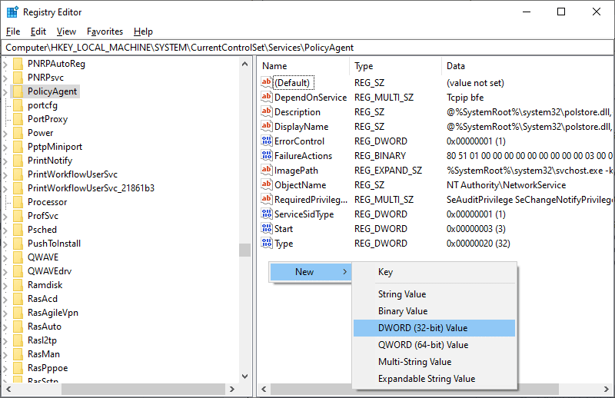Click the PNRPAutoReg folder icon
Screen dimensions: 615x398
coord(18,64)
